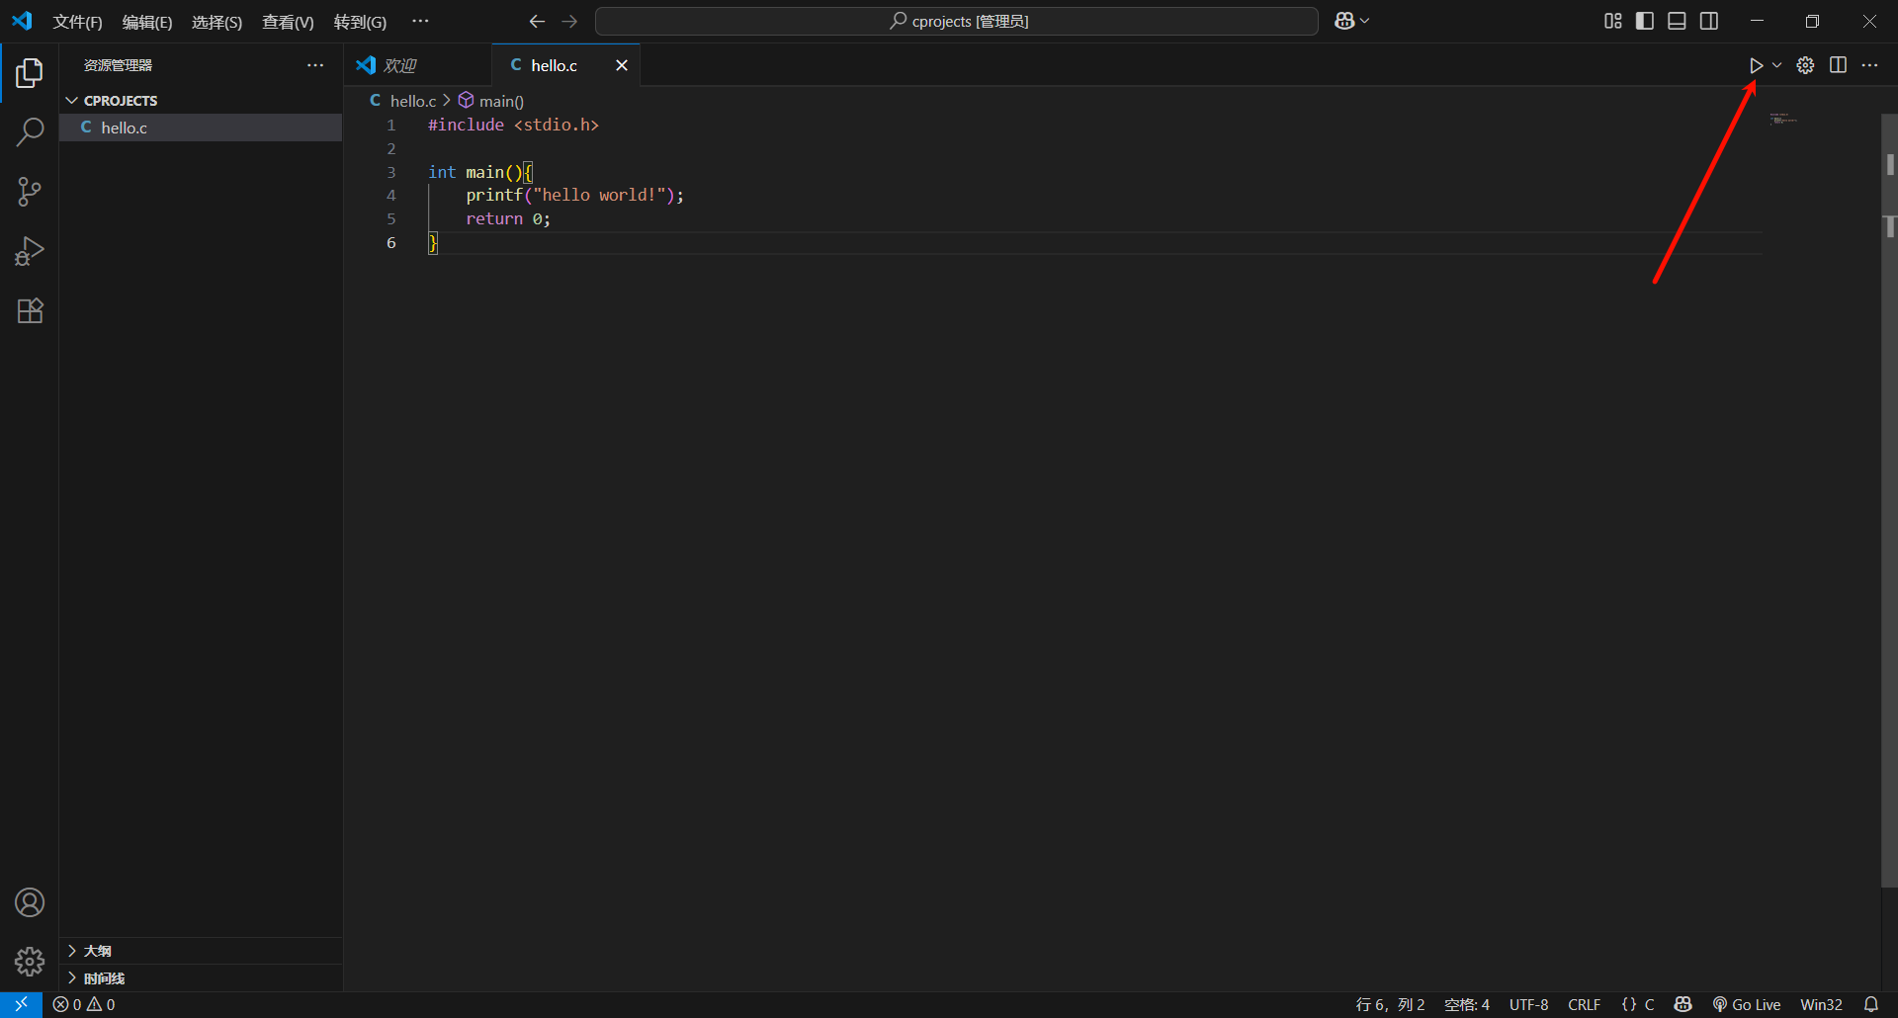Switch to the 欢迎 tab

[399, 65]
